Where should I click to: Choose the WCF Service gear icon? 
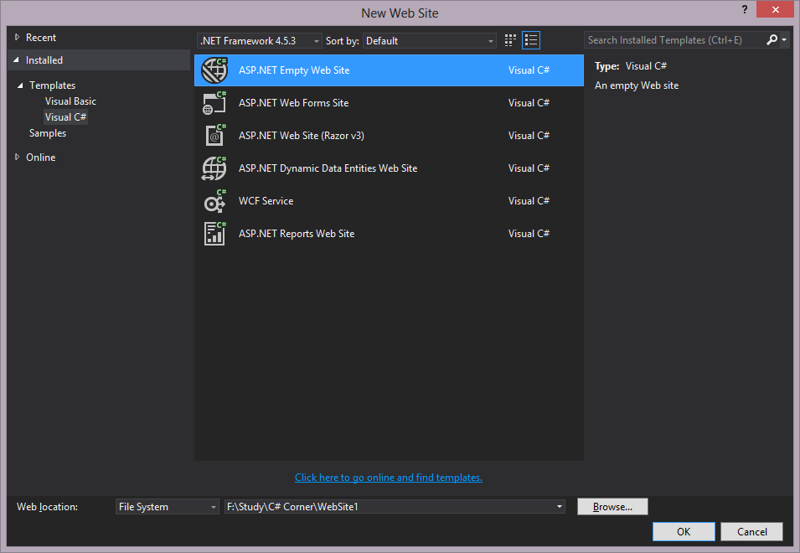click(x=214, y=201)
